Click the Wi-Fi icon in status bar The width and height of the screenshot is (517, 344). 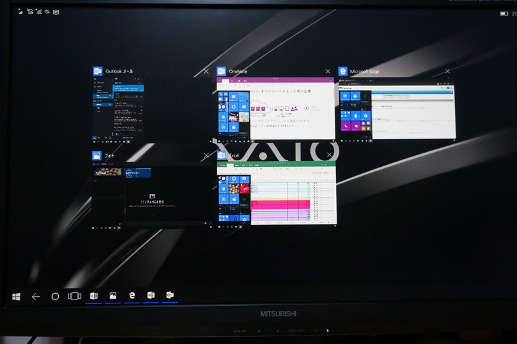[39, 12]
